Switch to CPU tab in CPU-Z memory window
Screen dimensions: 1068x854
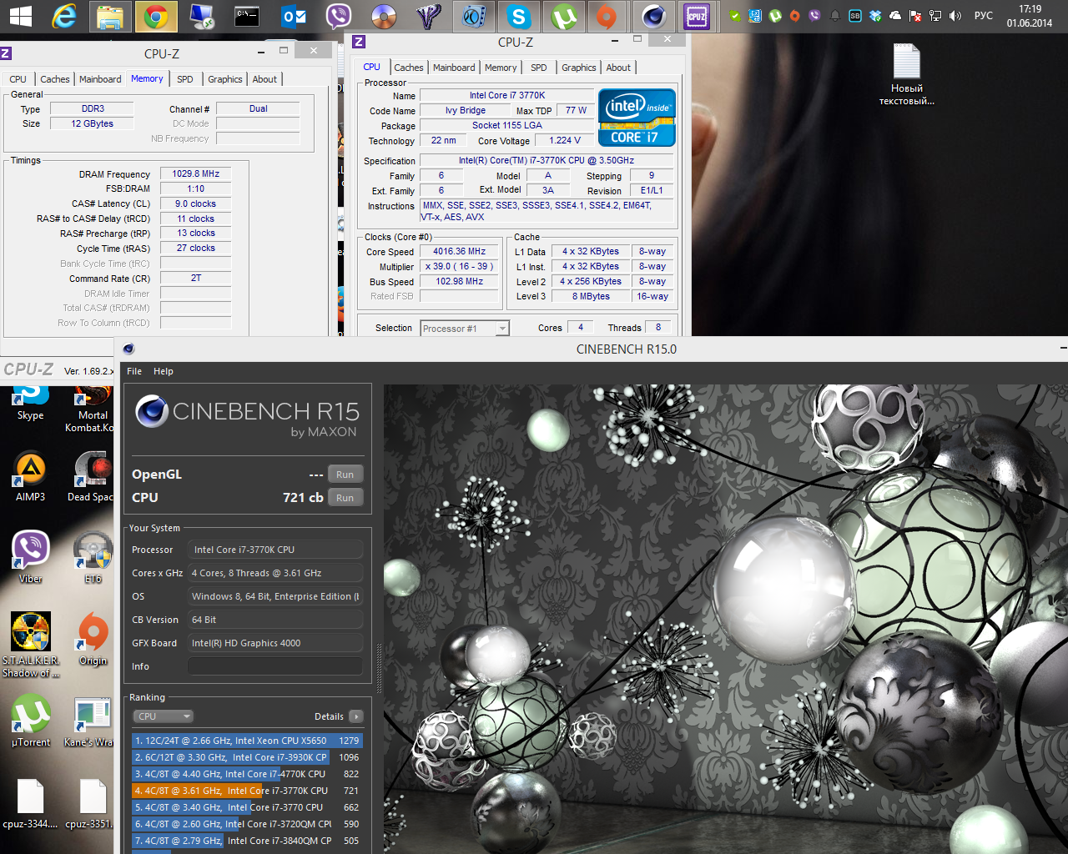pyautogui.click(x=18, y=79)
